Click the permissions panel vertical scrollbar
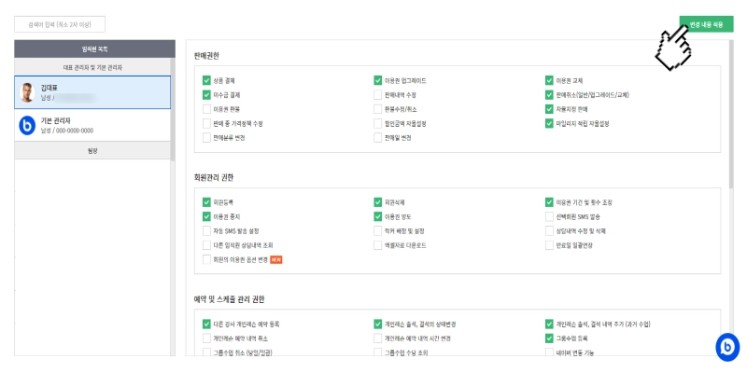Image resolution: width=747 pixels, height=373 pixels. pyautogui.click(x=731, y=114)
